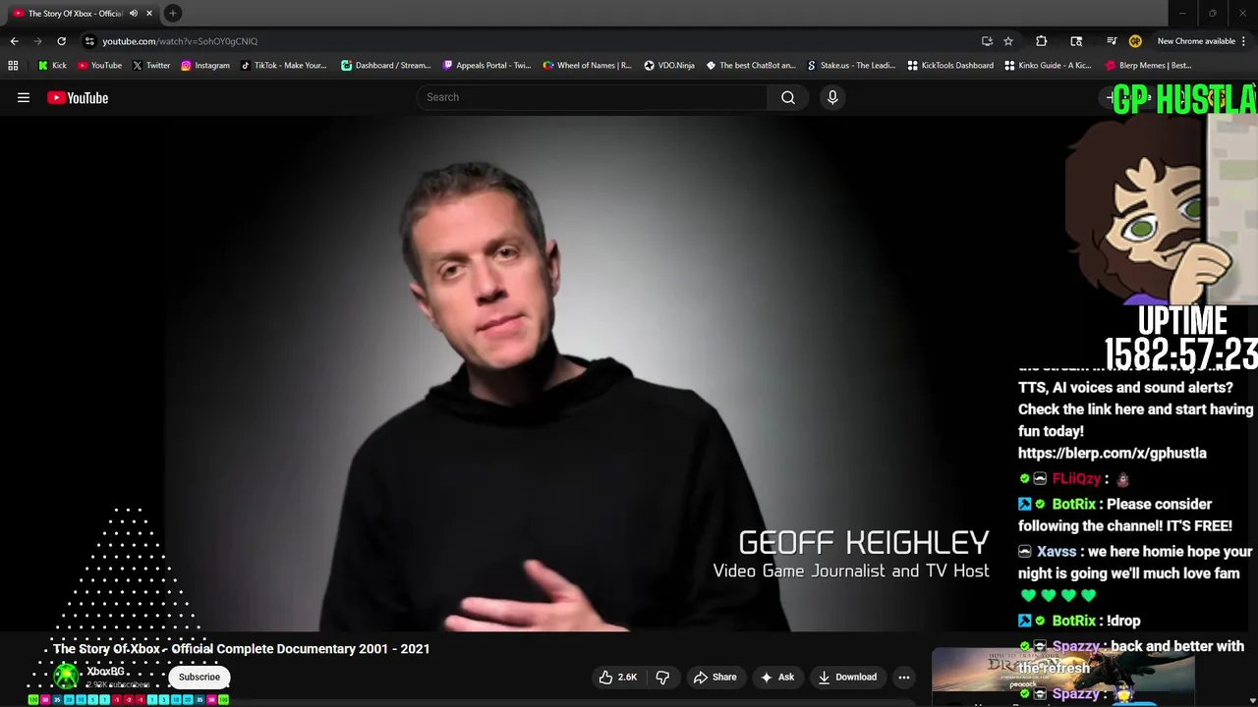This screenshot has height=707, width=1258.
Task: Open the site information icon in the address bar
Action: tap(89, 41)
